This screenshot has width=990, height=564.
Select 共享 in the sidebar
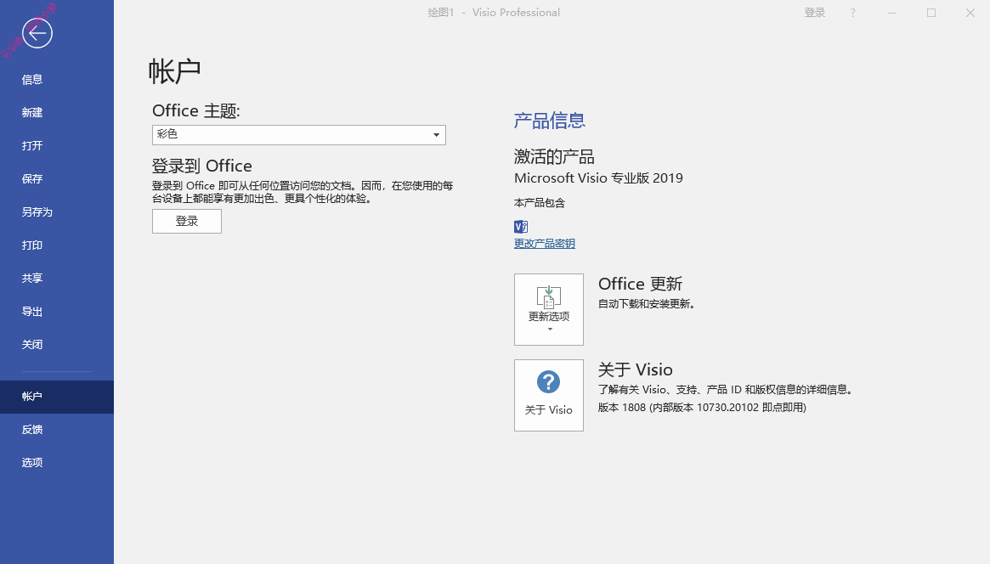click(57, 279)
